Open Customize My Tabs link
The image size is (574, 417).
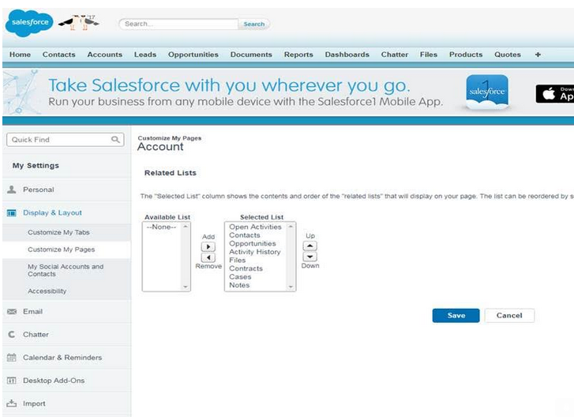coord(58,232)
